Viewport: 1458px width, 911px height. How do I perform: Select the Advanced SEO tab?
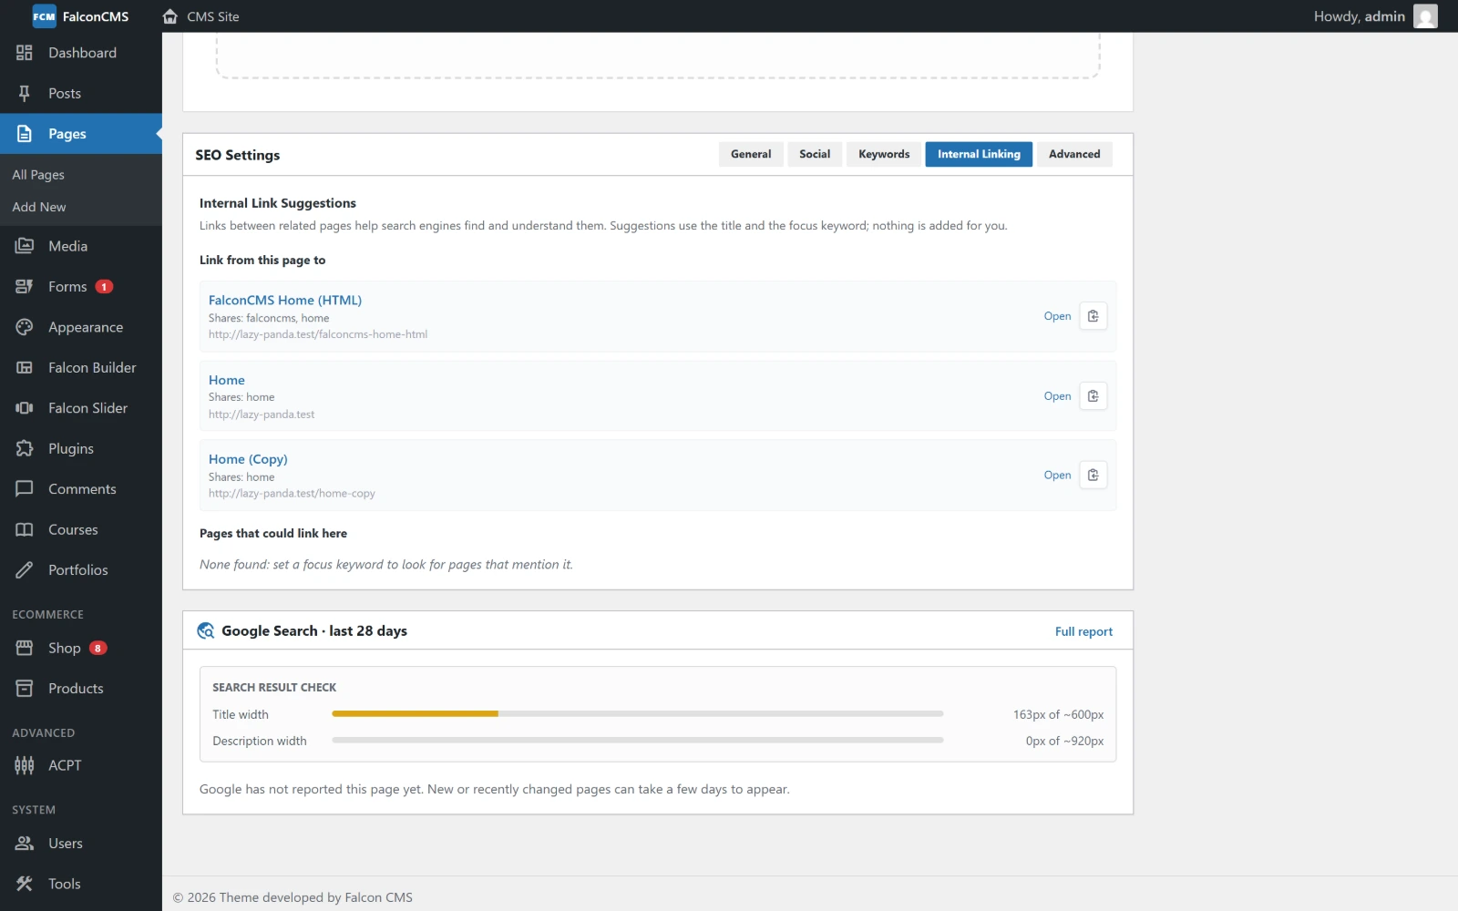(x=1074, y=154)
